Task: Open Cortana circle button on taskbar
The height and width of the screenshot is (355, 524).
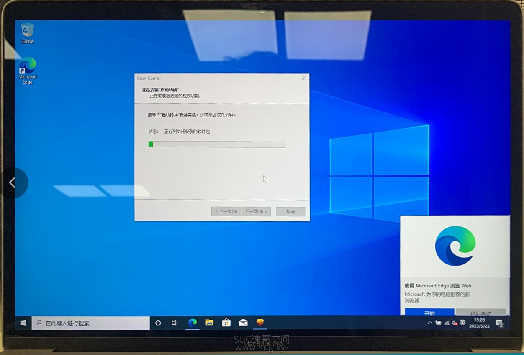Action: (x=158, y=323)
